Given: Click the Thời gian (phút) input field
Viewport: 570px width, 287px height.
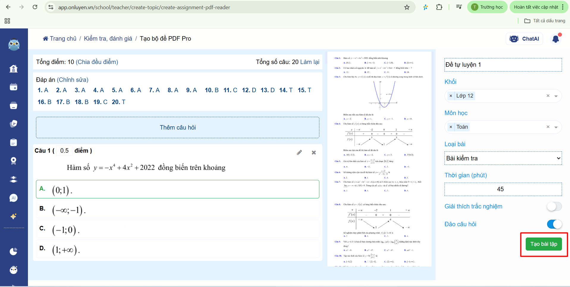Looking at the screenshot, I should click(x=503, y=189).
